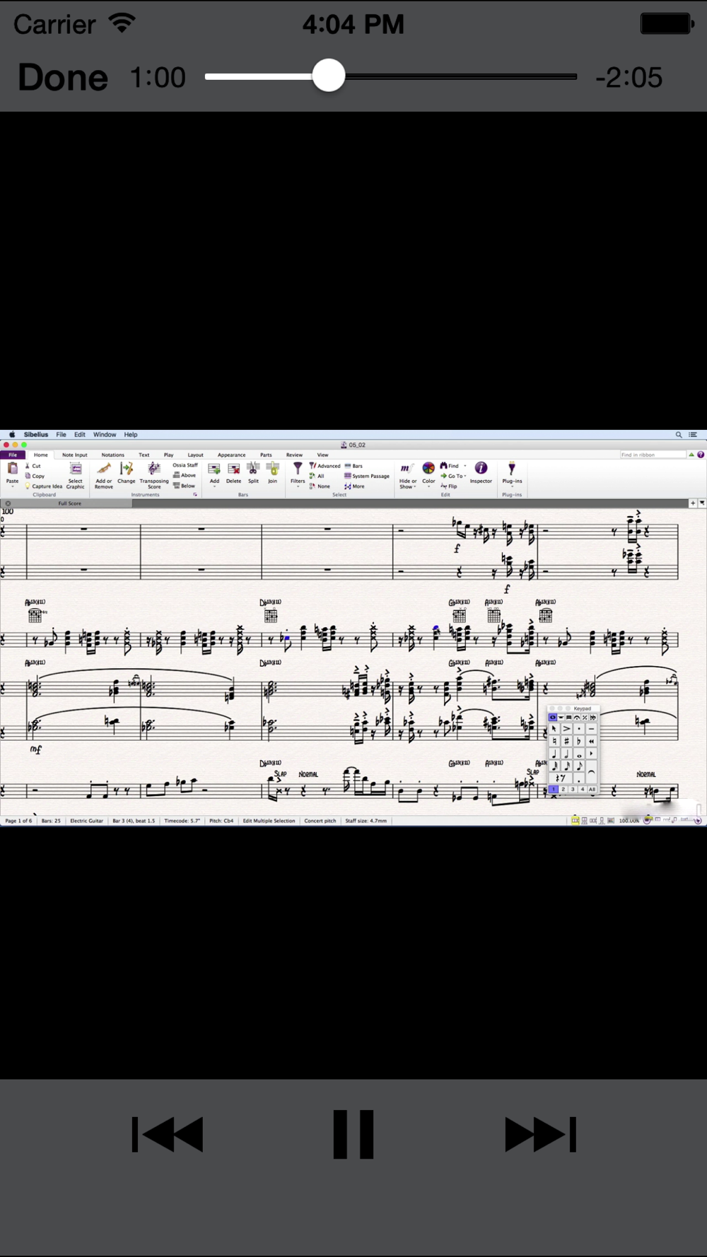Image resolution: width=707 pixels, height=1257 pixels.
Task: Click the Transposing Score icon
Action: [x=154, y=475]
